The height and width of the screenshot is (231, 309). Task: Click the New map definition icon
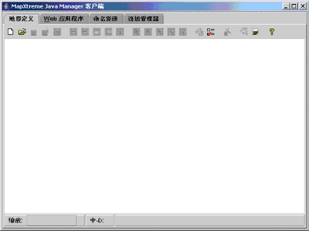pos(11,31)
